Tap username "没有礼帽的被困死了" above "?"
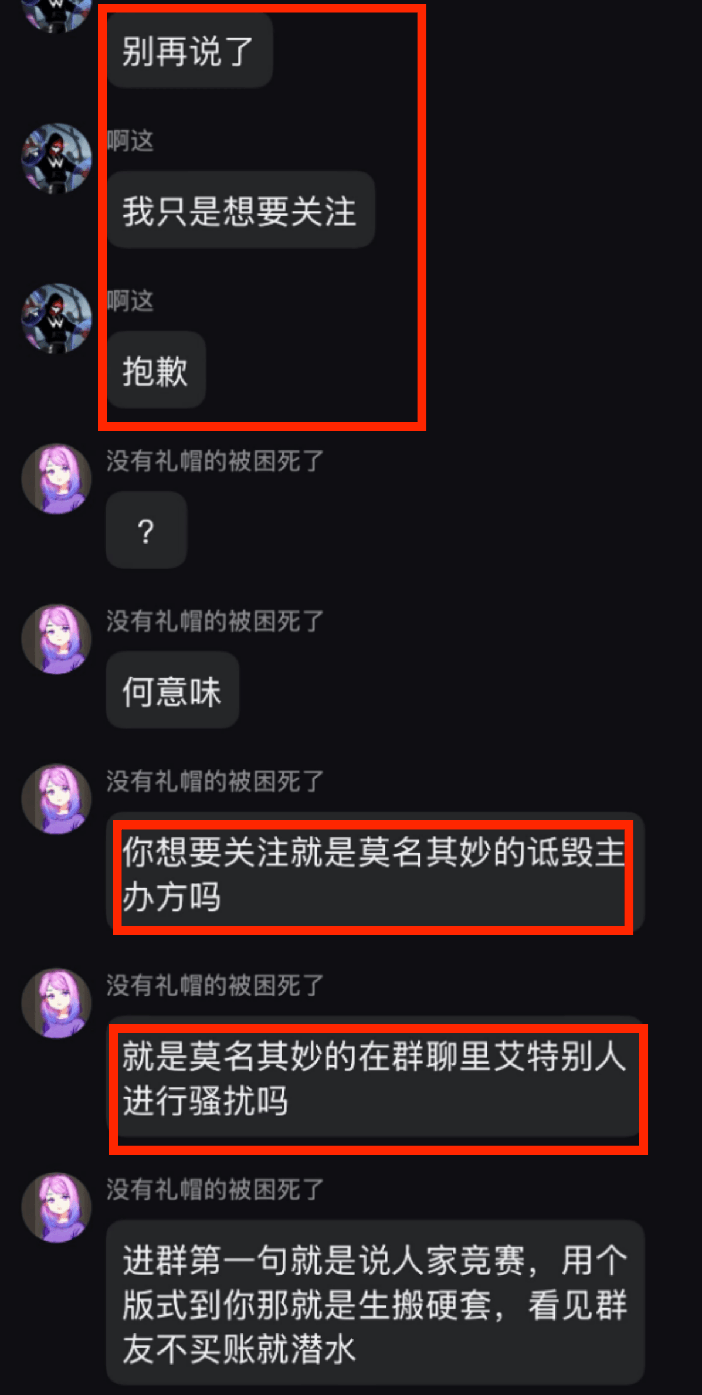The height and width of the screenshot is (1395, 702). pyautogui.click(x=215, y=461)
